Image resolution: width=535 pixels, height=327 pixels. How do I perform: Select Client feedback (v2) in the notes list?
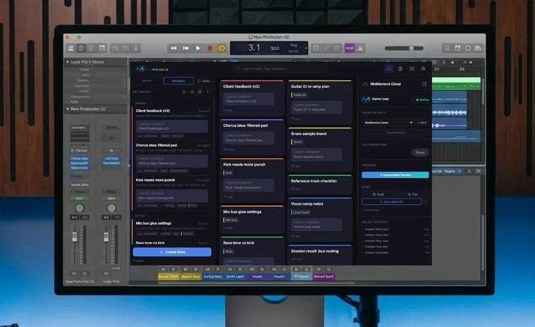coord(171,123)
